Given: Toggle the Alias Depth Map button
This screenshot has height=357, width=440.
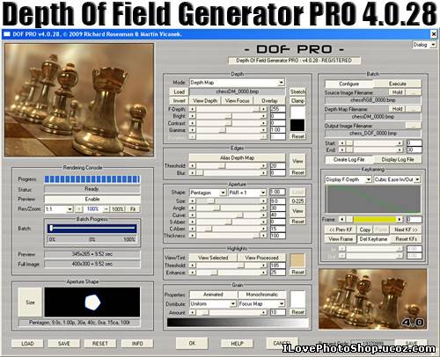Looking at the screenshot, I should point(237,157).
